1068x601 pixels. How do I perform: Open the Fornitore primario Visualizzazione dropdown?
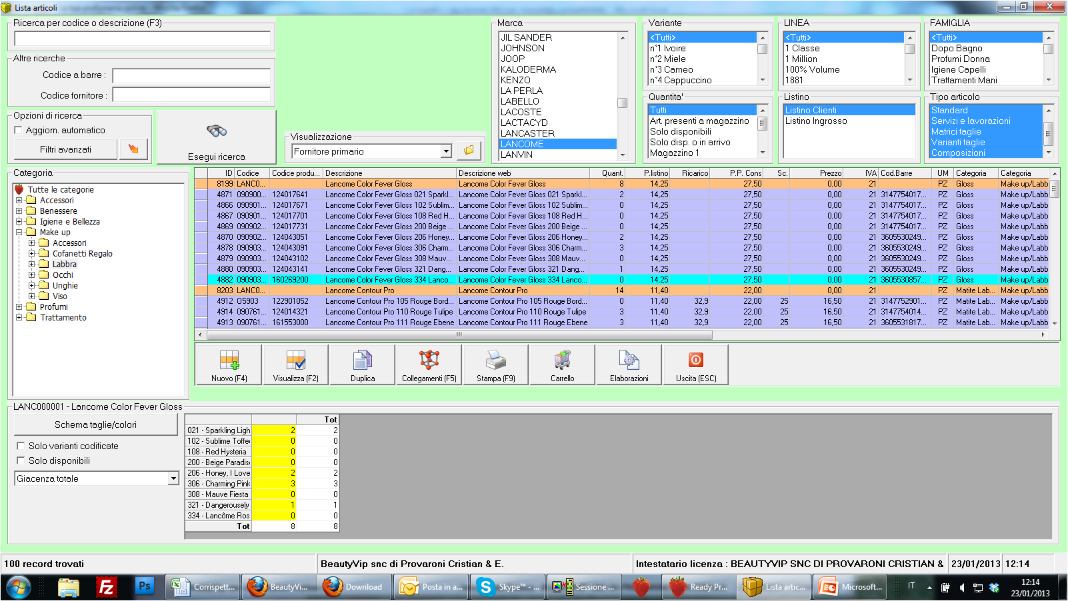[446, 151]
